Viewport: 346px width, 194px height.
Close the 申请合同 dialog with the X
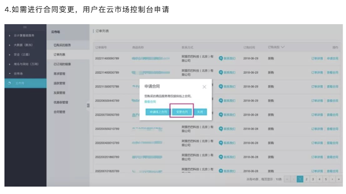click(204, 87)
